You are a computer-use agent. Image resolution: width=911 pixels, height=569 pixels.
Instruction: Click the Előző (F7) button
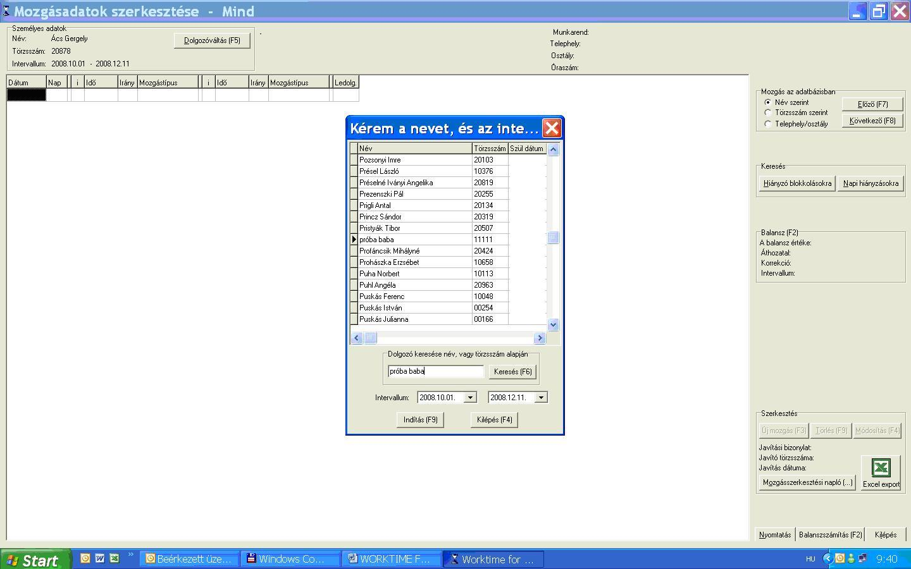(x=872, y=104)
